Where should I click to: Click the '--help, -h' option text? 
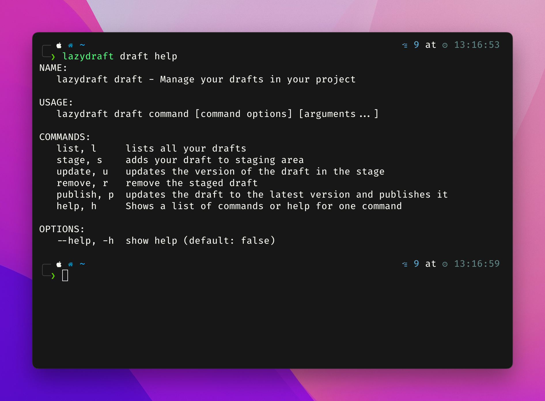[86, 241]
